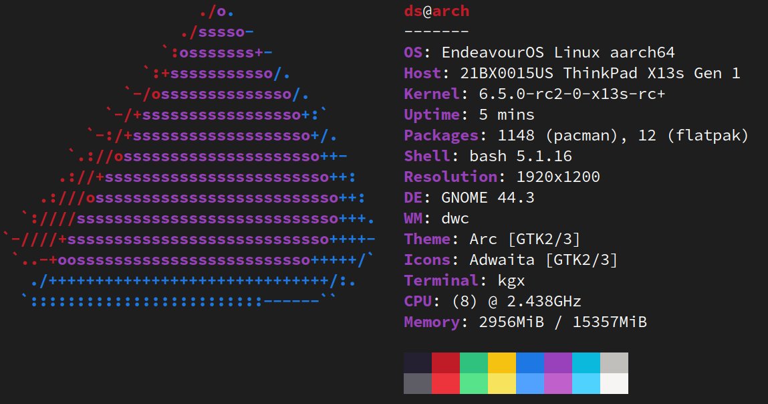Click the Theme line Arc [GTK2/3]
The width and height of the screenshot is (768, 404).
click(x=492, y=239)
